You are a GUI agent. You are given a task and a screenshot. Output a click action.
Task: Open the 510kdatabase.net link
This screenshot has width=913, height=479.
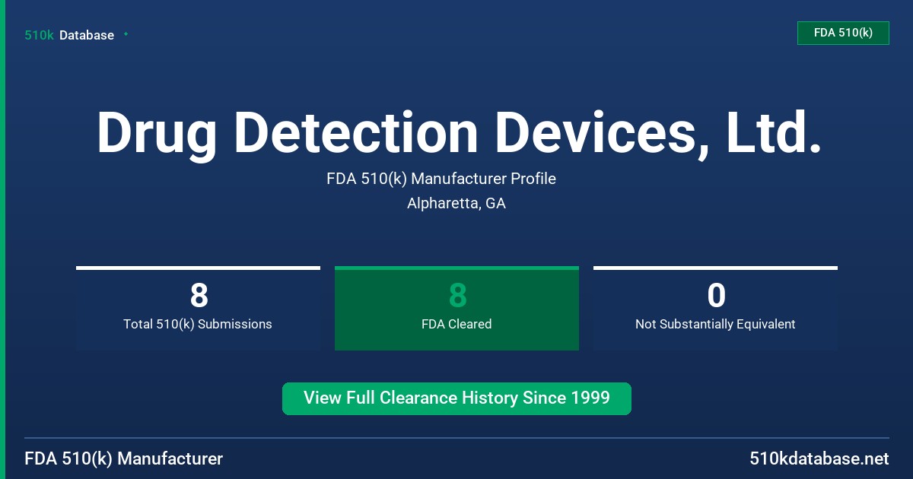pos(819,459)
